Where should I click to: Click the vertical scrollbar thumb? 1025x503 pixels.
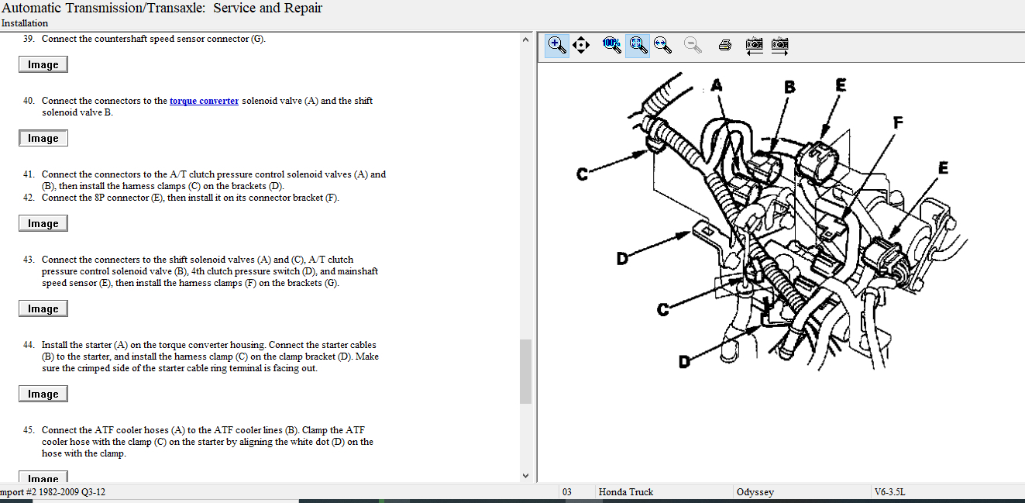coord(525,370)
